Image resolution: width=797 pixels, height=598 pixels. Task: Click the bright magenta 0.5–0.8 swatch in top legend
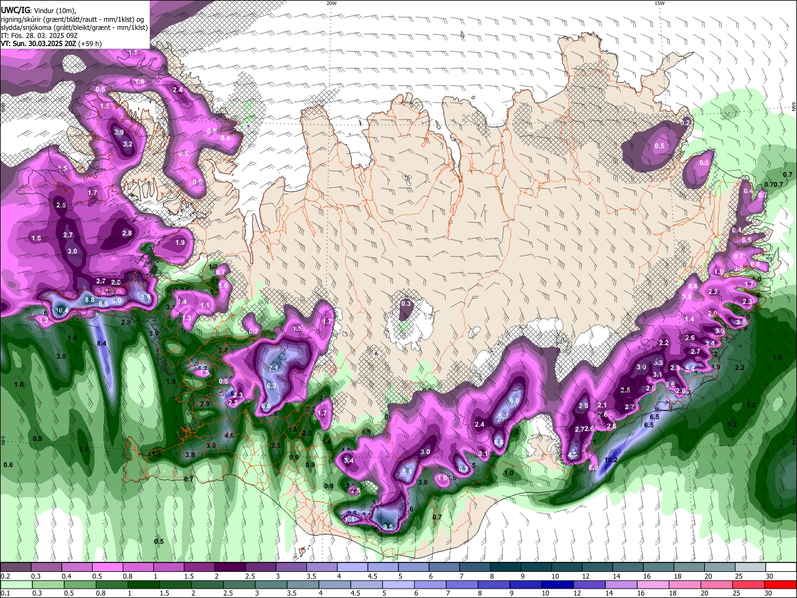[107, 567]
